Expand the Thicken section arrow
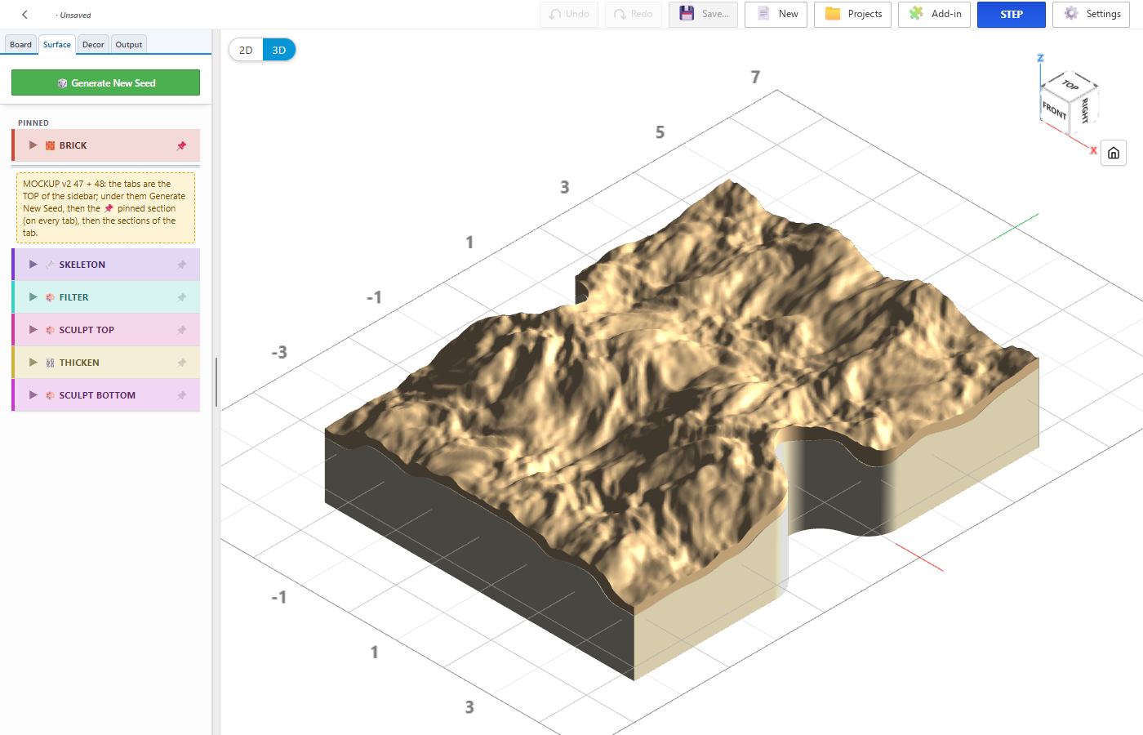 (33, 363)
